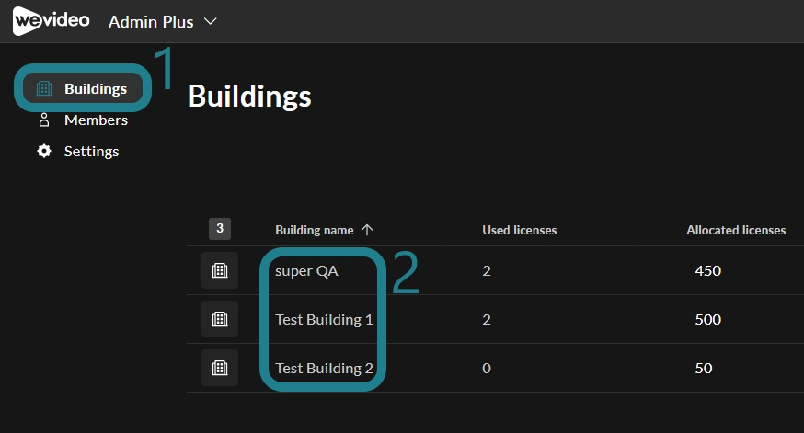
Task: Sort by Used licenses column header
Action: pyautogui.click(x=520, y=230)
